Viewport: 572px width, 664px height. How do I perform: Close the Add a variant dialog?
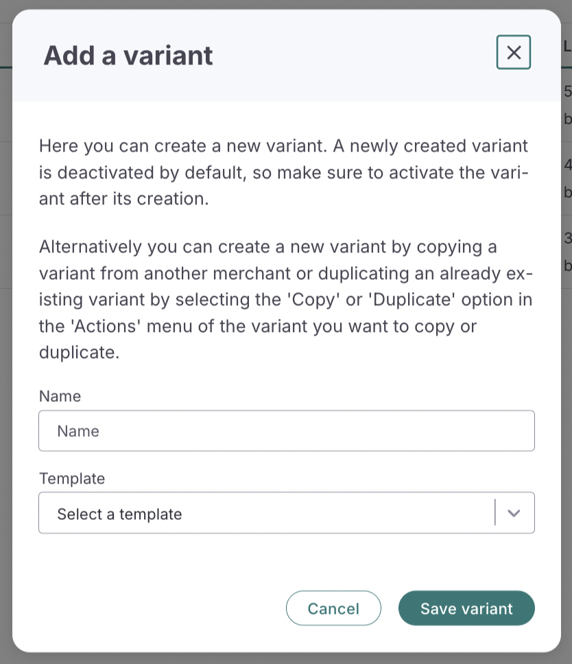click(x=514, y=52)
